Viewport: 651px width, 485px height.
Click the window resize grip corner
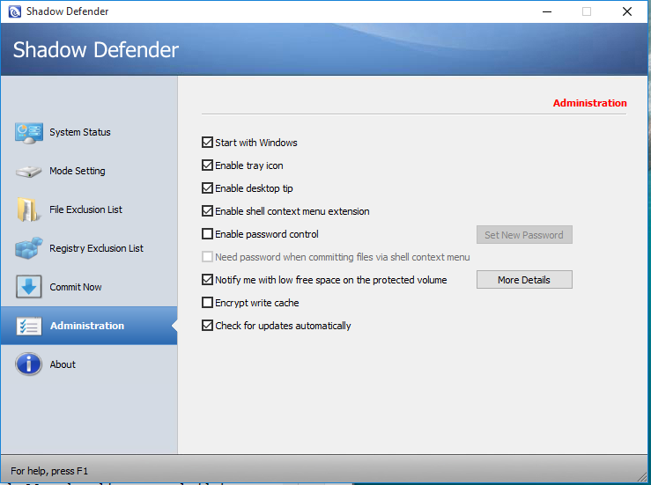pyautogui.click(x=642, y=476)
